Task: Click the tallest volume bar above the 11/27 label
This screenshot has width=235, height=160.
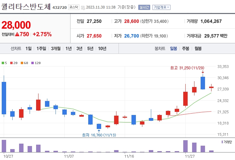Action: click(185, 146)
